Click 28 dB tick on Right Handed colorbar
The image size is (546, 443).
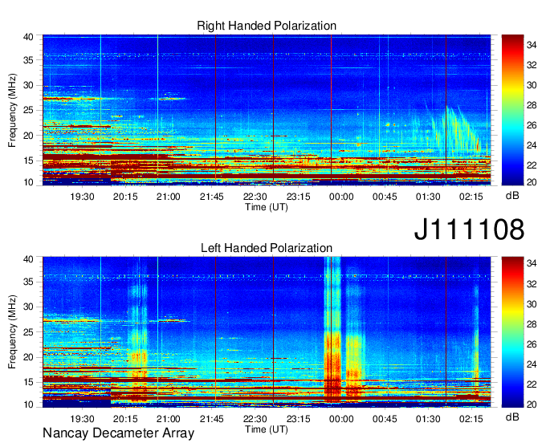click(532, 105)
